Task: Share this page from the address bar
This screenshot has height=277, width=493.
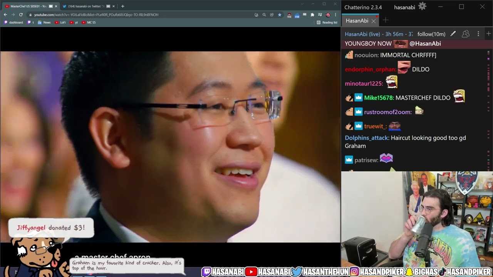Action: 272,15
